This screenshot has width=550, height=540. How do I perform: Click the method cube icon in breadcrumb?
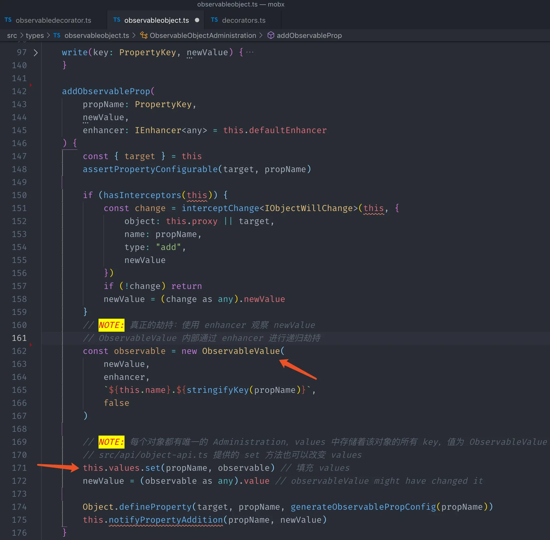(271, 35)
